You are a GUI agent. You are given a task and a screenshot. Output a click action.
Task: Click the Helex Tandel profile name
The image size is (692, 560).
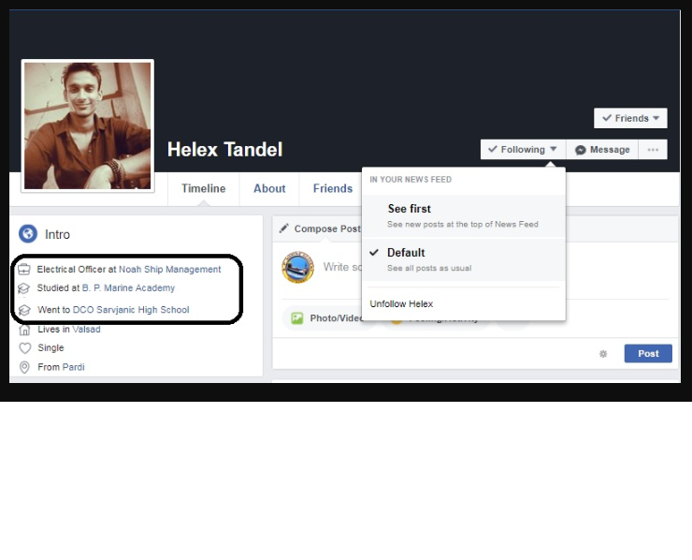pyautogui.click(x=224, y=150)
